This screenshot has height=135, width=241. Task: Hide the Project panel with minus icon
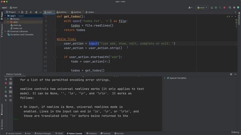click(40, 12)
